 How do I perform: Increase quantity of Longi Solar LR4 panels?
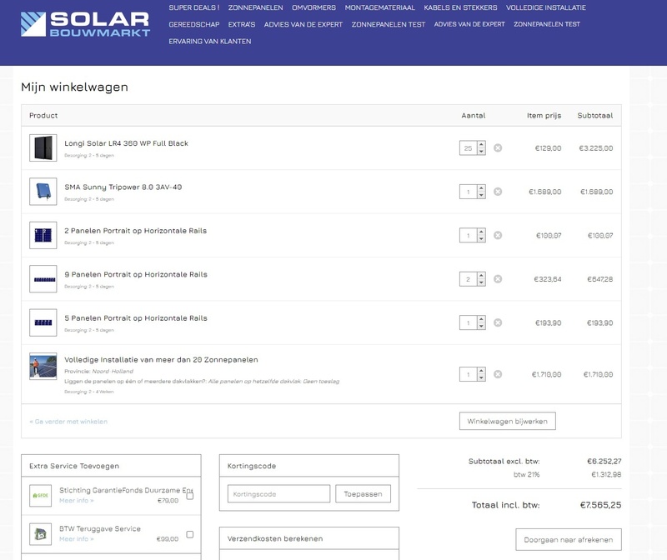click(x=481, y=144)
